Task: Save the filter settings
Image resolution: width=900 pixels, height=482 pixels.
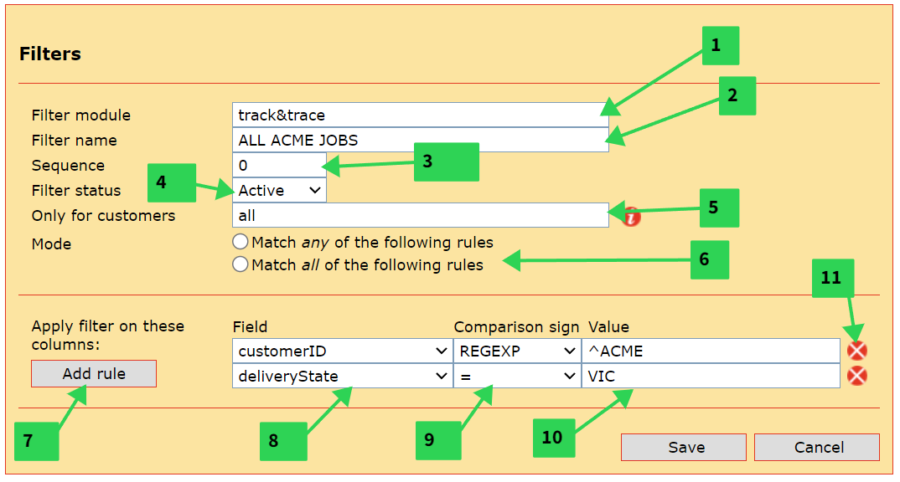Action: point(683,448)
